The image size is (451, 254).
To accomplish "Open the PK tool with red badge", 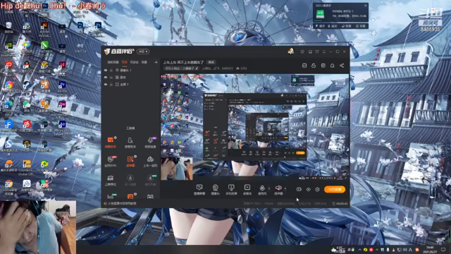I will (x=111, y=162).
